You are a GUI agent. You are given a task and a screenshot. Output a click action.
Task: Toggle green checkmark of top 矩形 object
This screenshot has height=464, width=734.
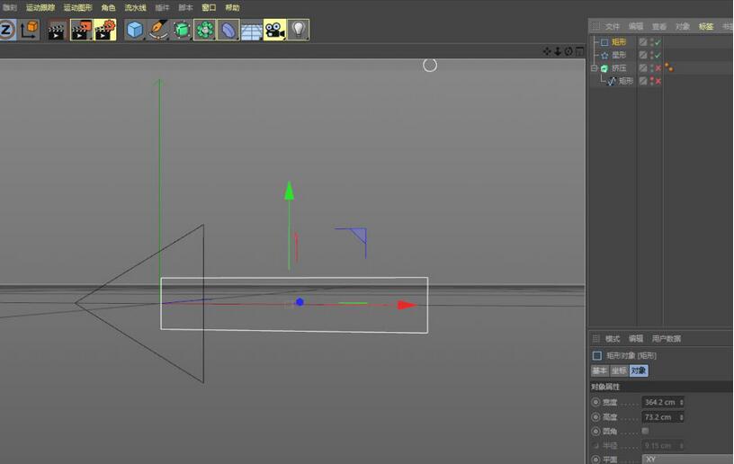pyautogui.click(x=658, y=42)
